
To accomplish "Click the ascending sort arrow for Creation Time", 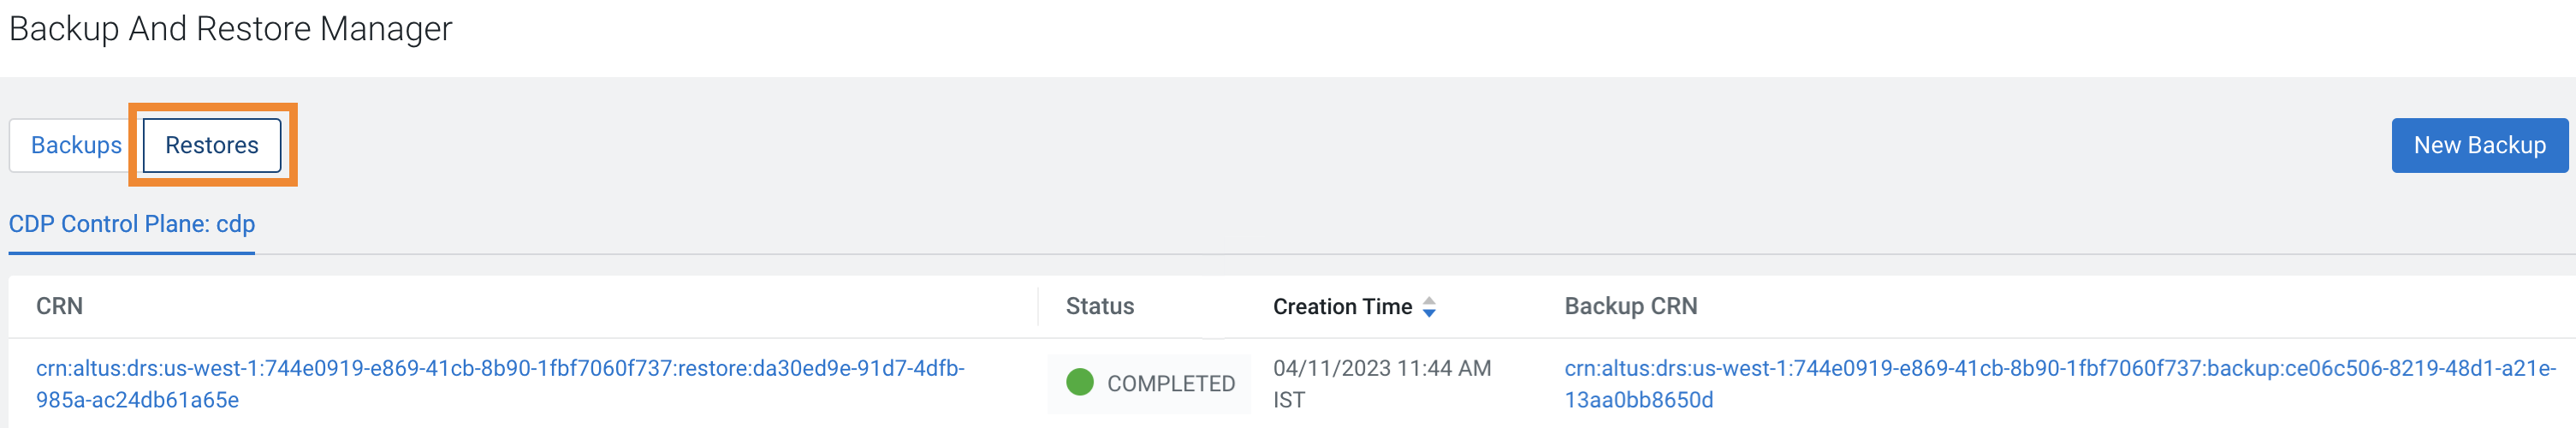I will [1429, 300].
